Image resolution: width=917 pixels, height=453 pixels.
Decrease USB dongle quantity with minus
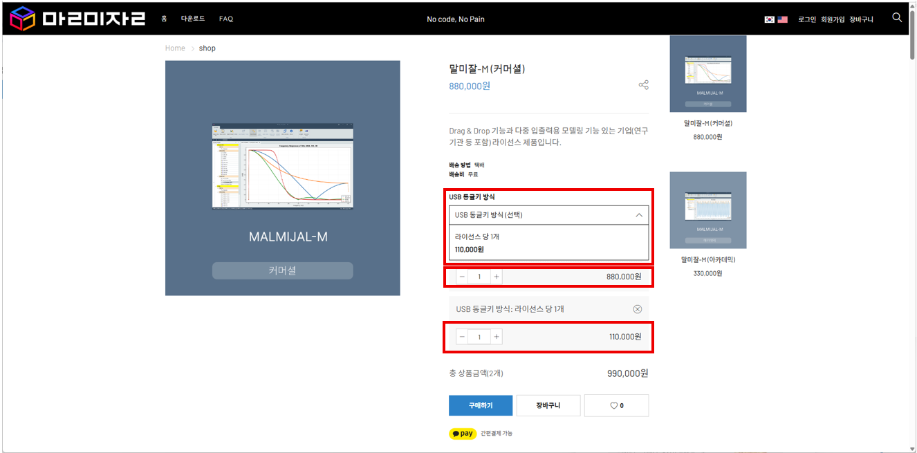[462, 337]
